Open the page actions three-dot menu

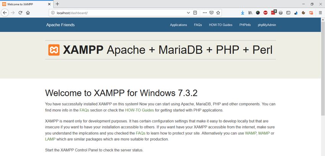[x=205, y=13]
